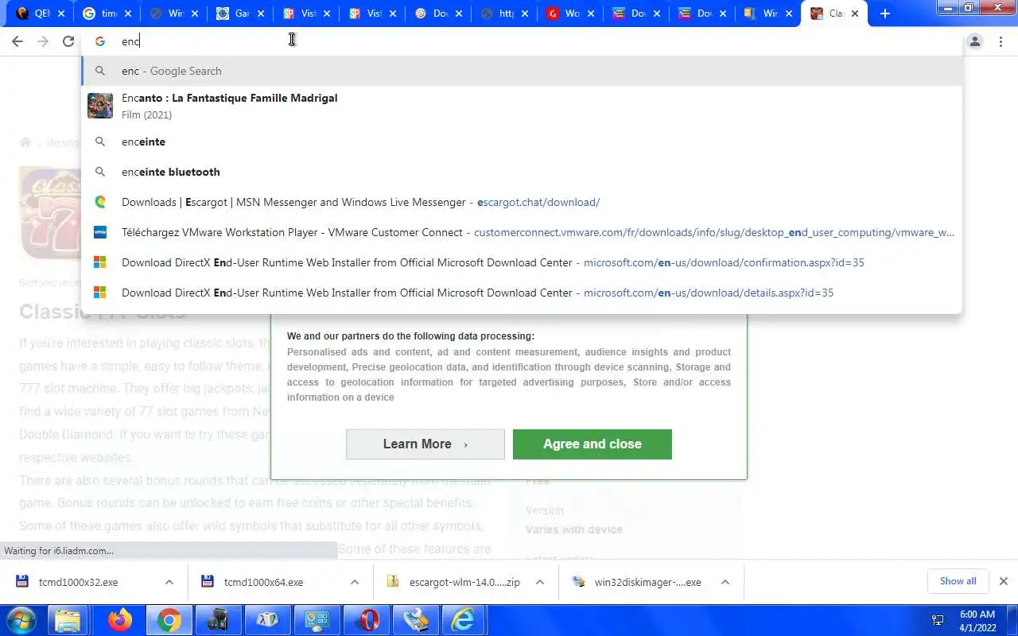This screenshot has width=1018, height=636.
Task: Click the search icon next to 'enceinte bluetooth'
Action: point(100,172)
